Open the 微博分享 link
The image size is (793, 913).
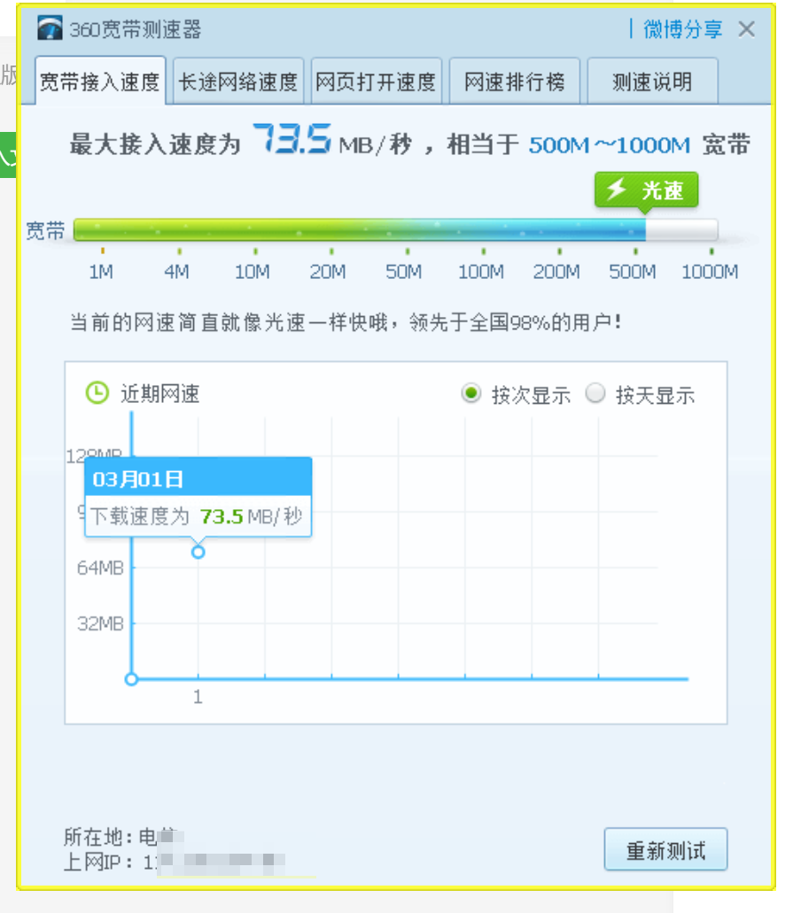[682, 28]
